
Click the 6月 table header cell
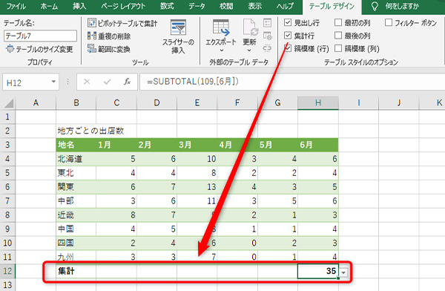(x=318, y=145)
